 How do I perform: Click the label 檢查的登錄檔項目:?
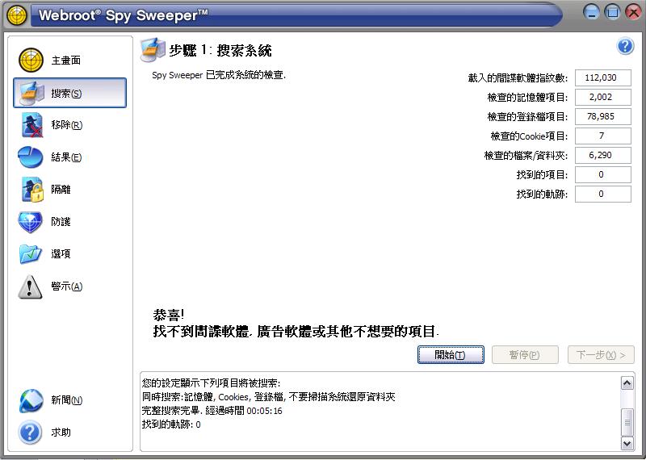pos(527,116)
